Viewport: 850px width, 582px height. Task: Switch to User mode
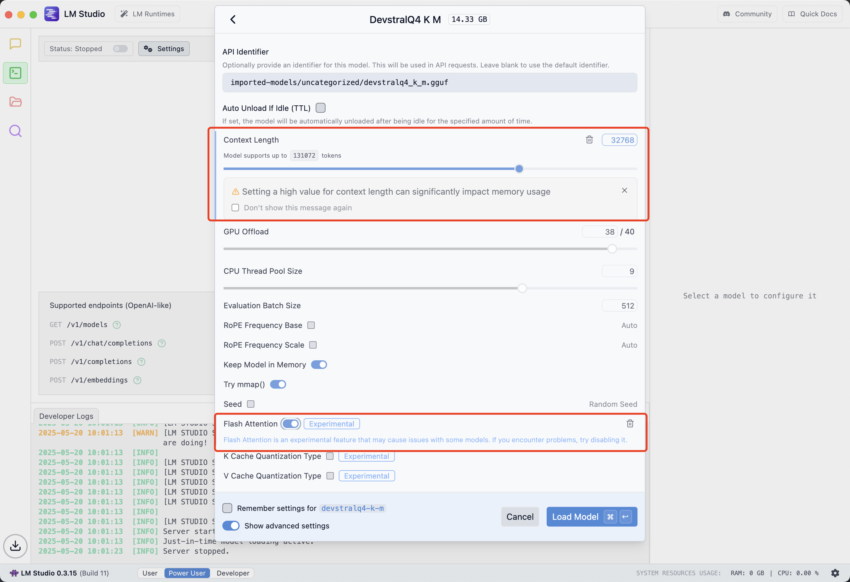(150, 573)
